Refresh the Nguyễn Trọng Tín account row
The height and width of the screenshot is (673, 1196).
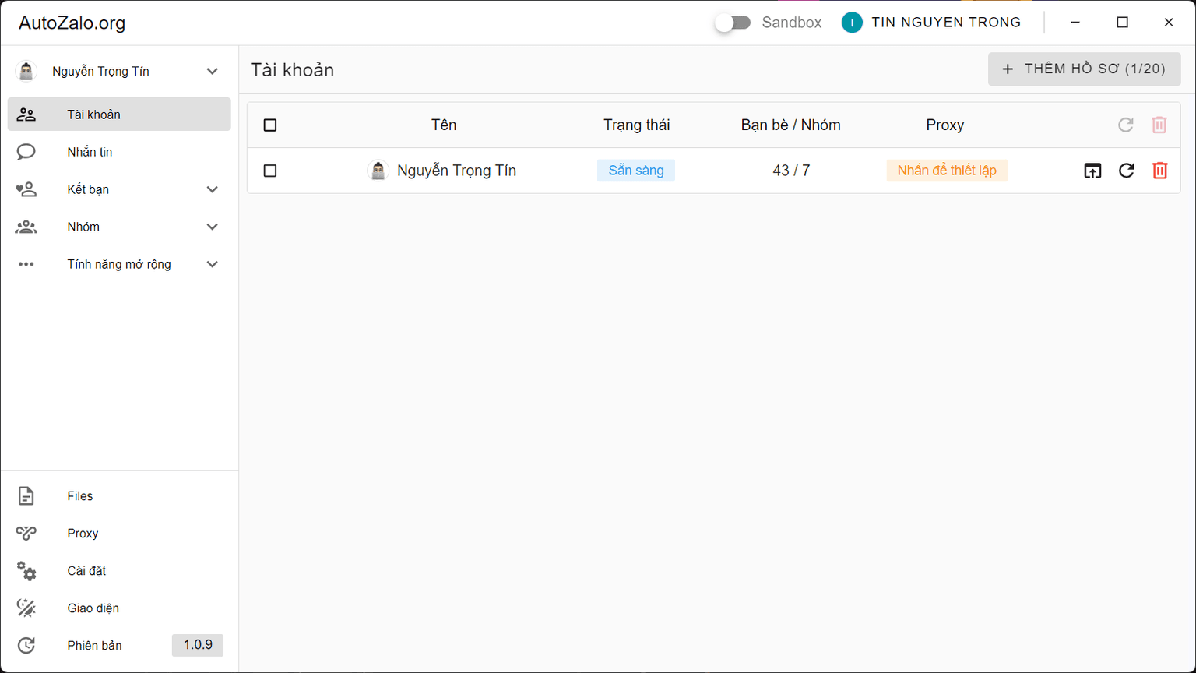(x=1126, y=171)
